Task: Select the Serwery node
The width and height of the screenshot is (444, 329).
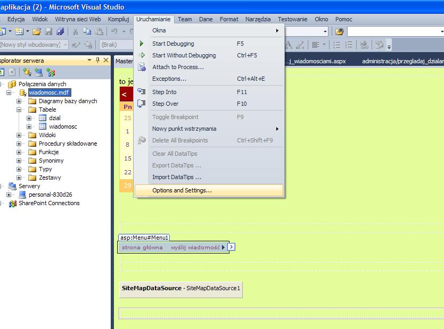Action: (x=29, y=186)
